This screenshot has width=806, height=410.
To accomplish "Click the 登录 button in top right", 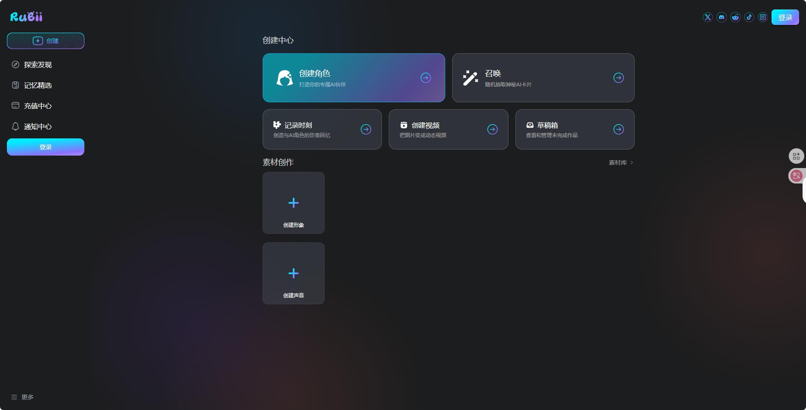I will 785,17.
